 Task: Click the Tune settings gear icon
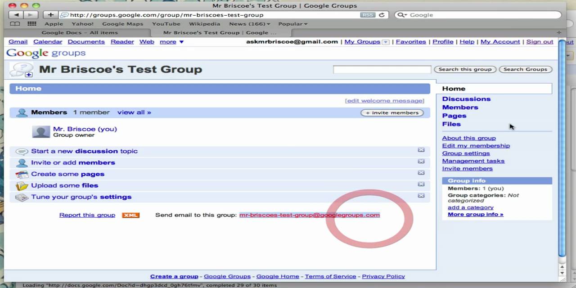[x=22, y=197]
